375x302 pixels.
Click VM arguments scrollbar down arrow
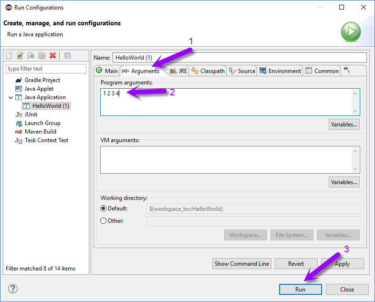click(355, 168)
